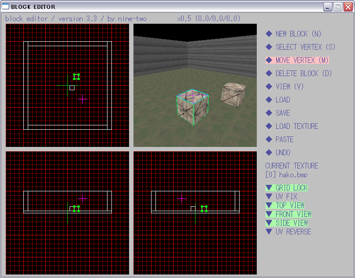The height and width of the screenshot is (278, 355).
Task: Click the diamond icon beside NEW BLOCK
Action: click(269, 34)
